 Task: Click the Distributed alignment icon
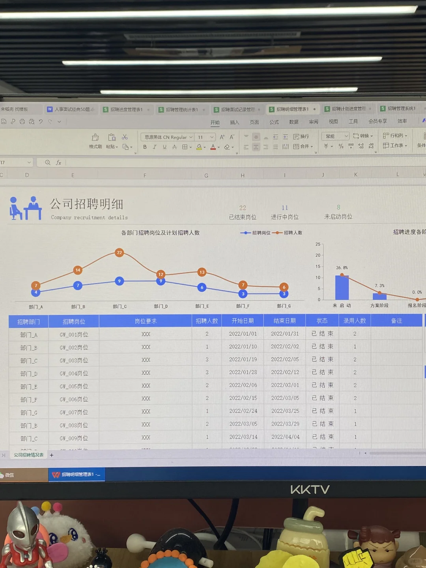pyautogui.click(x=286, y=147)
